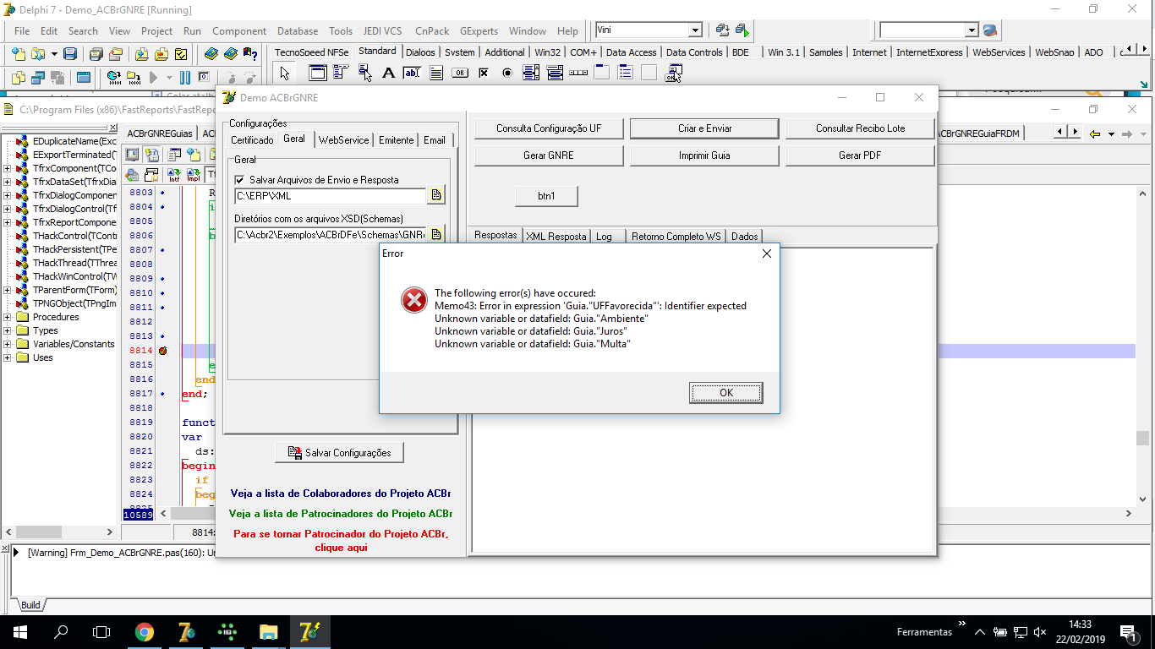Click the horizontal scrollbar under the code explorer tree
Screen dimensions: 1155x649
[x=59, y=532]
